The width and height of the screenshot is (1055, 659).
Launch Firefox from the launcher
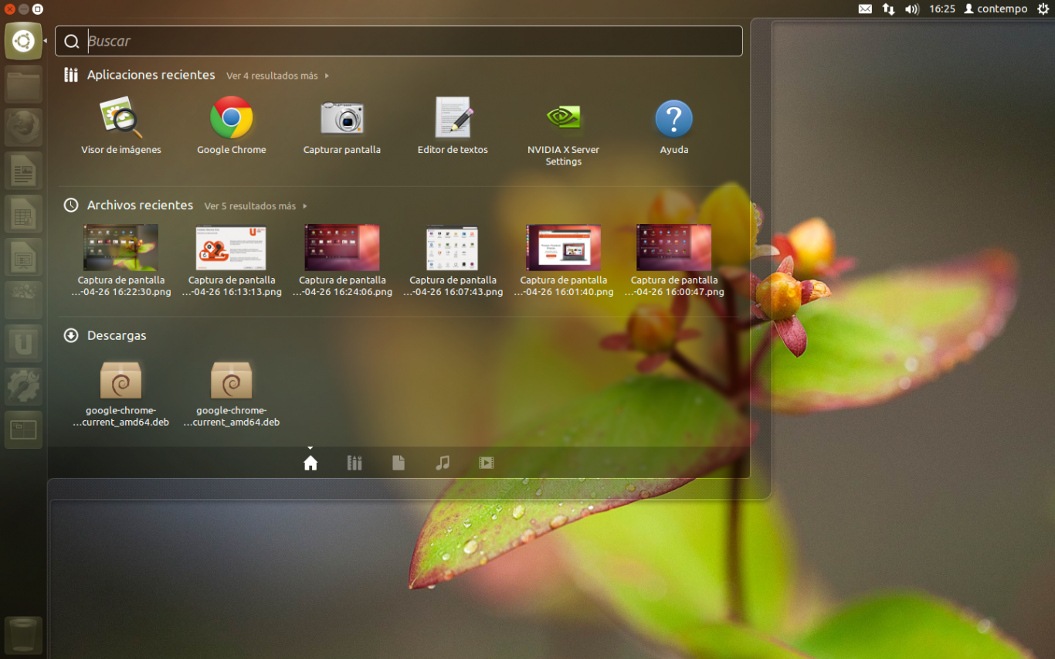click(23, 127)
